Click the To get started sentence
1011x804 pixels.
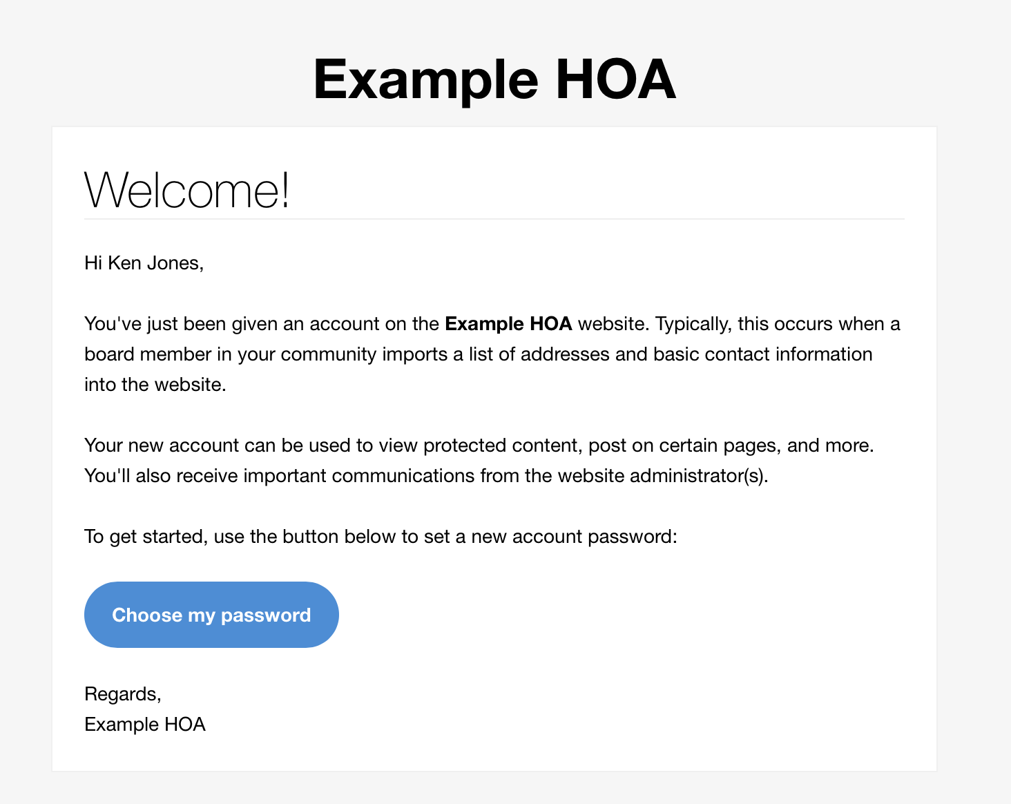[381, 537]
